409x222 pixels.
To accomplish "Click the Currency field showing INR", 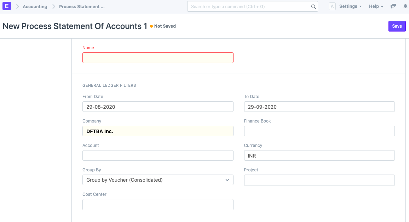I will click(319, 155).
